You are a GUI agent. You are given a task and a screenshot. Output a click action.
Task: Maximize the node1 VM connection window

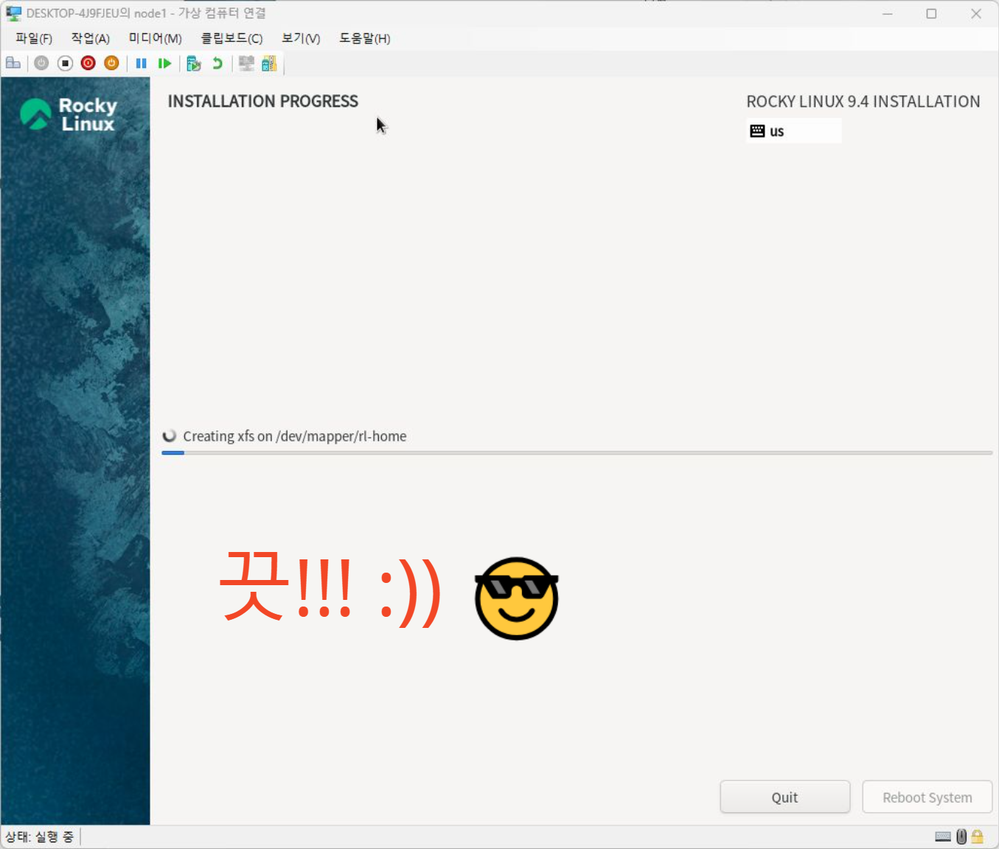[x=932, y=13]
